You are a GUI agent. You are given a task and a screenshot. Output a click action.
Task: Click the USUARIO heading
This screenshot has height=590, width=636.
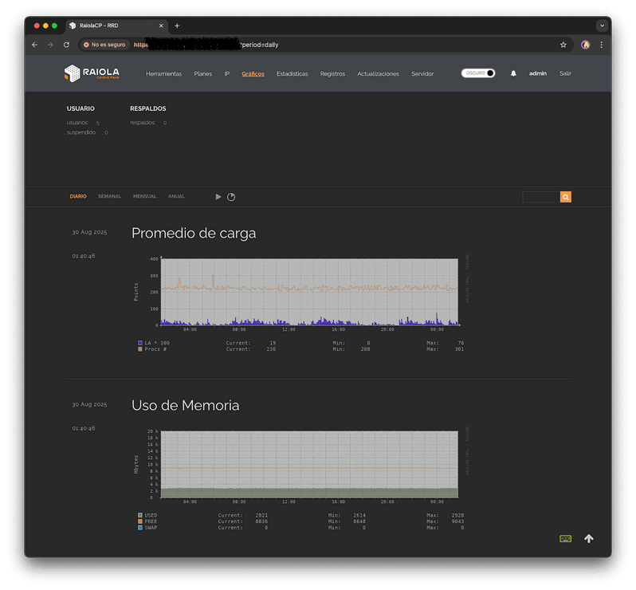click(80, 108)
